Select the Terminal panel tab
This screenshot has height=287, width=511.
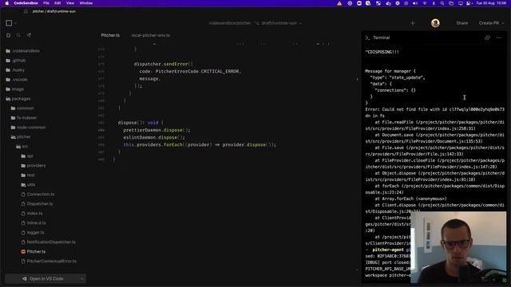(x=381, y=37)
